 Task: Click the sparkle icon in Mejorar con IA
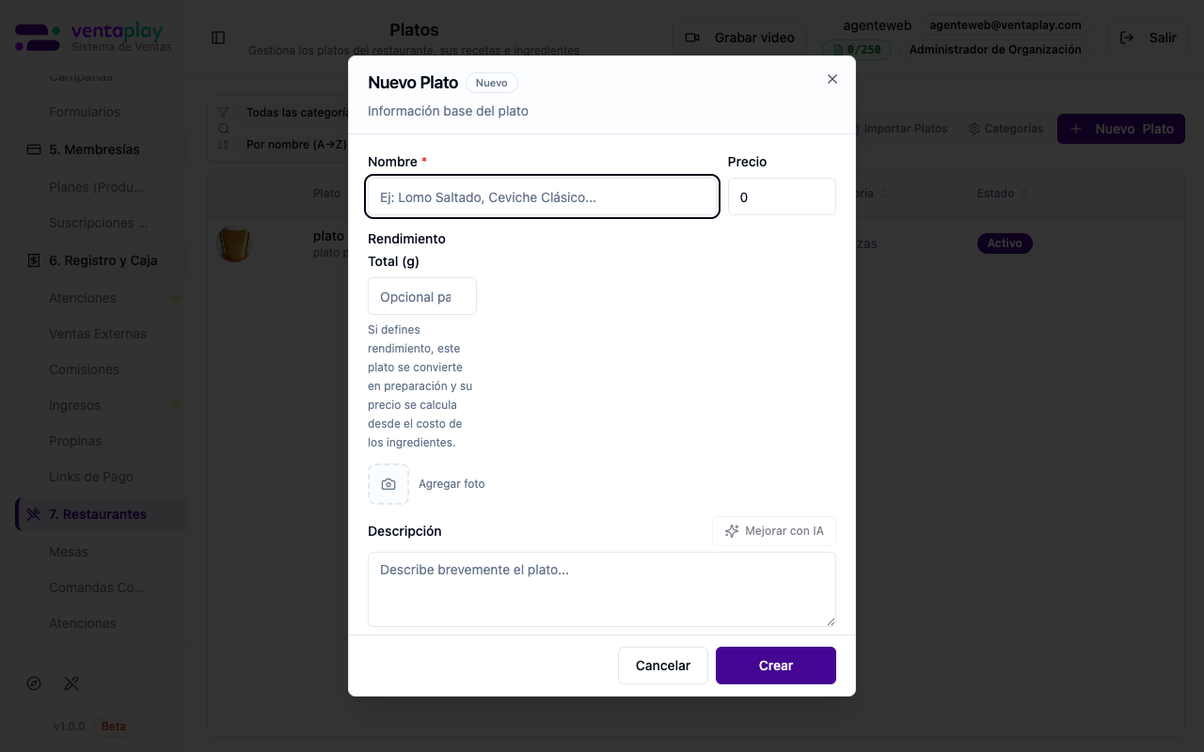click(732, 531)
